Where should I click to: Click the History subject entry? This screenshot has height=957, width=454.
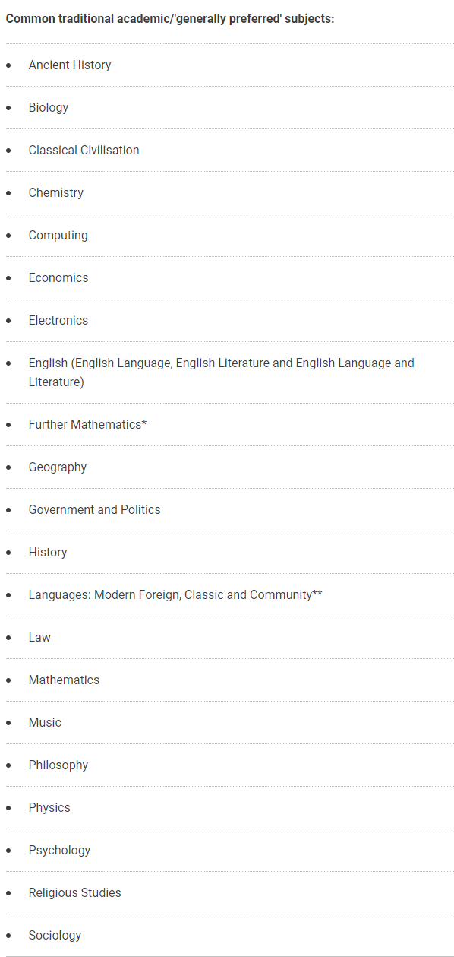click(x=48, y=553)
